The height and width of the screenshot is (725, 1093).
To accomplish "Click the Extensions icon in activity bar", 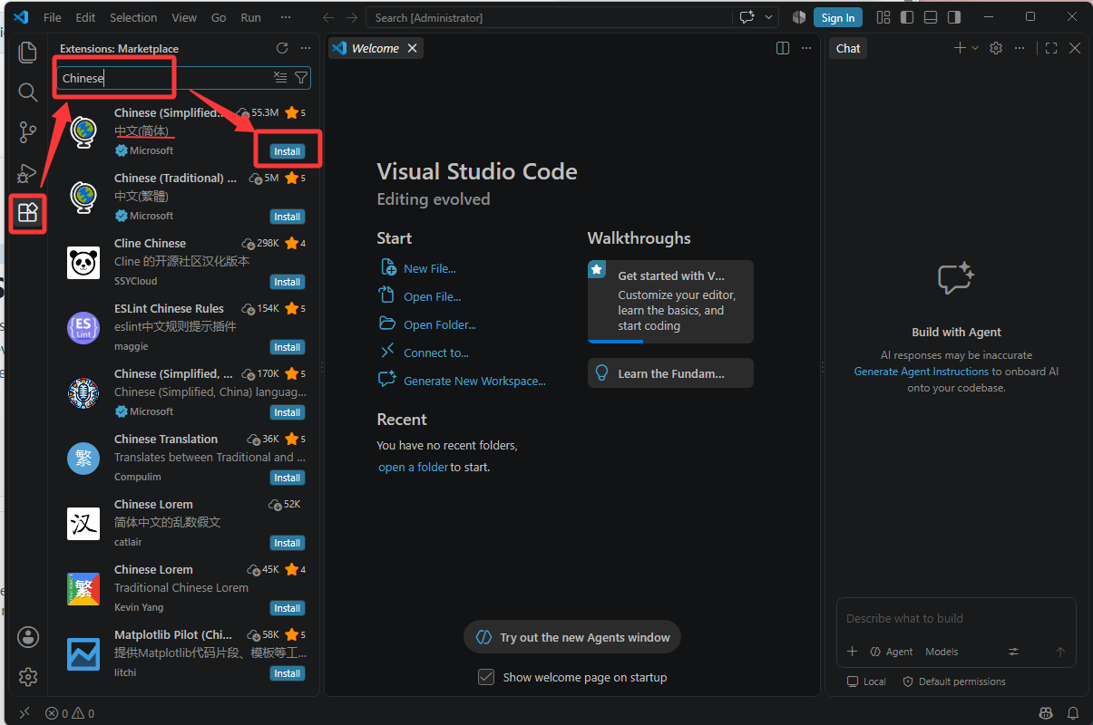I will (27, 213).
